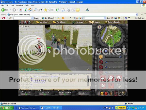Click the circular minimap
The height and width of the screenshot is (110, 146).
111,36
